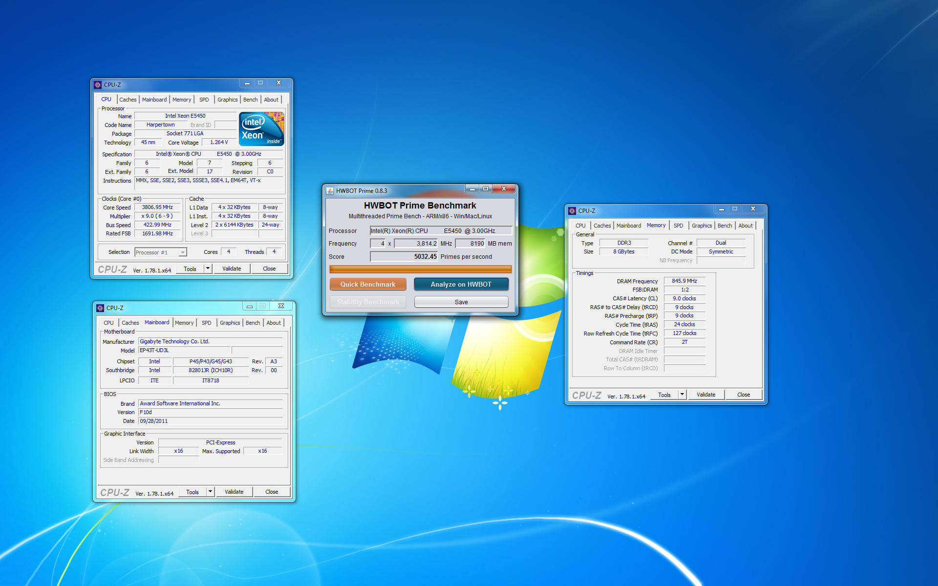Close the CPU-Z Memory window

coord(753,209)
